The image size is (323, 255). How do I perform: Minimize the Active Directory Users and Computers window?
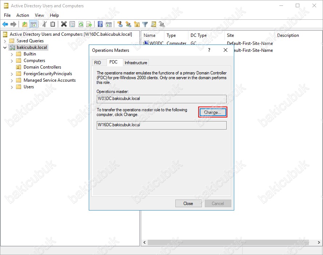point(281,5)
